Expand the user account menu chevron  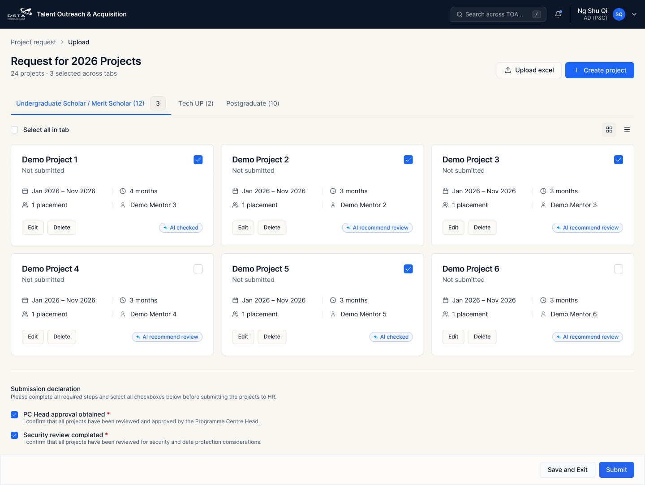(x=634, y=14)
